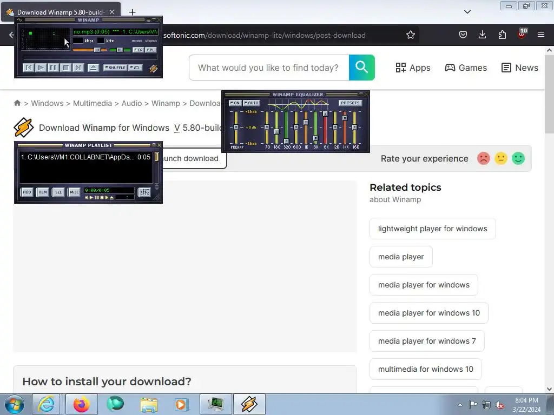The width and height of the screenshot is (554, 415).
Task: Open LIST OPTS menu in Winamp playlist
Action: (x=144, y=192)
